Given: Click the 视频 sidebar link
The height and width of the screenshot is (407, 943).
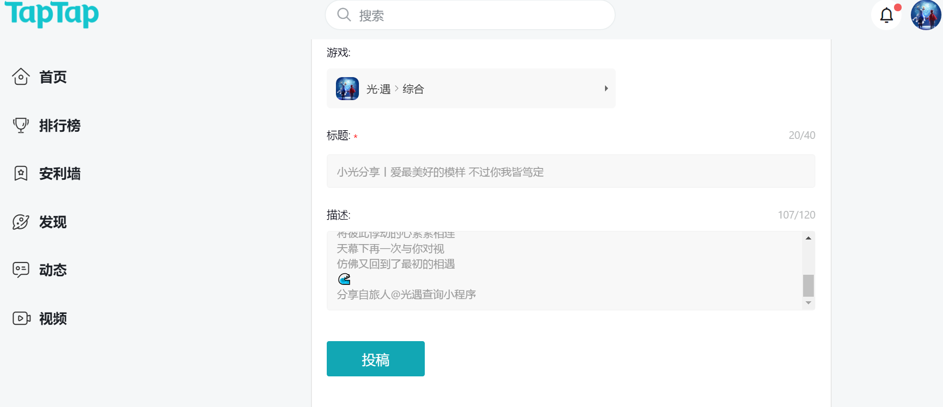Looking at the screenshot, I should click(x=53, y=319).
